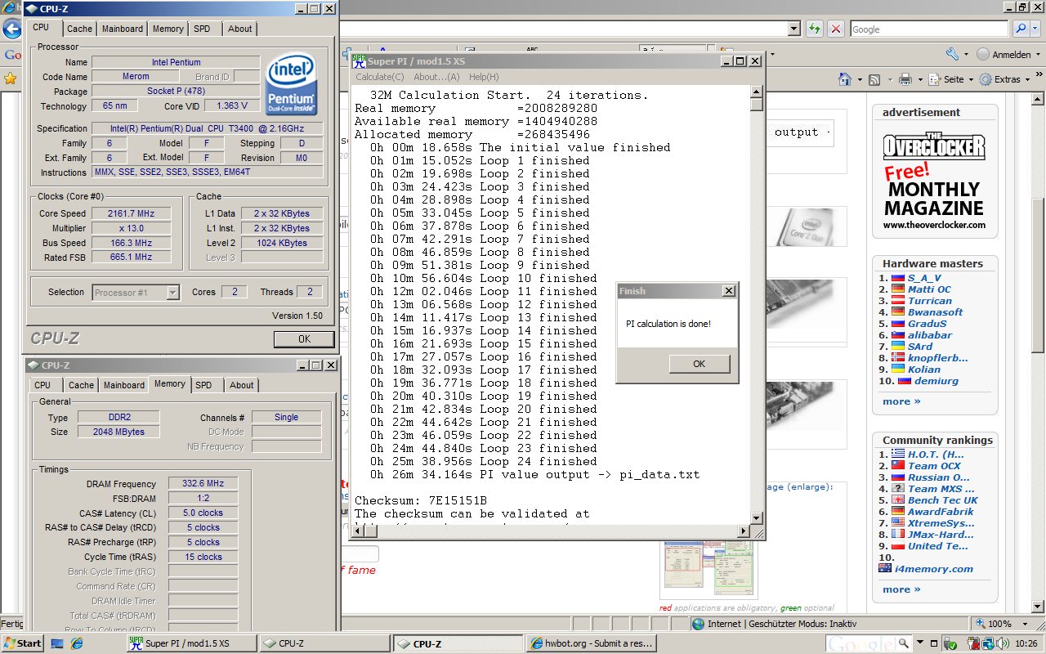Image resolution: width=1046 pixels, height=654 pixels.
Task: Click Super PI vertical scrollbar
Action: pos(757,304)
